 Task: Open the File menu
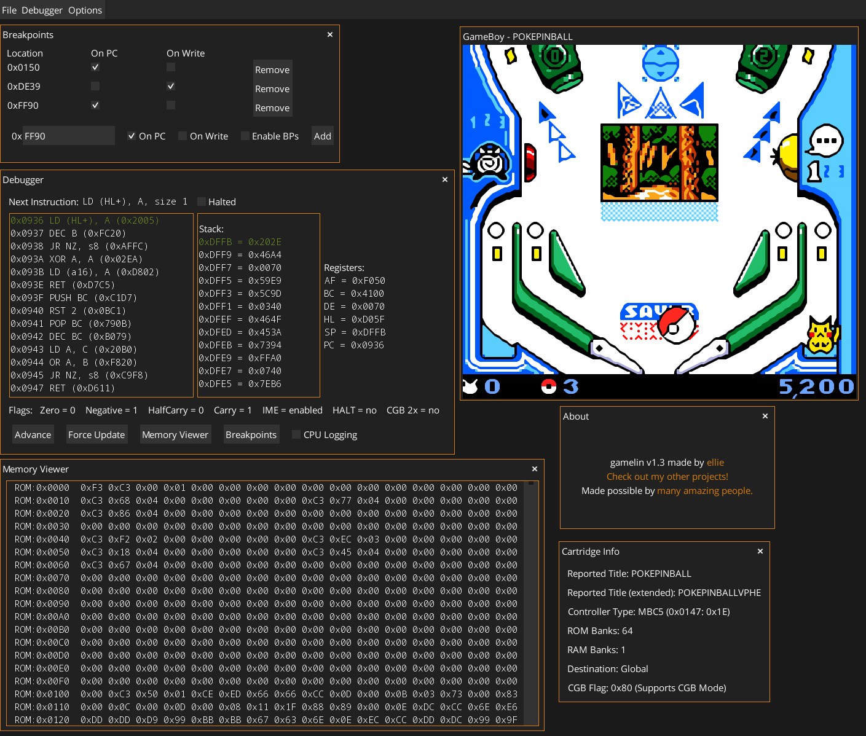pyautogui.click(x=9, y=10)
